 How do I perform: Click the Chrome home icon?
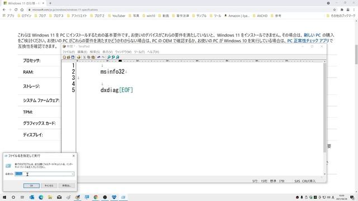(x=22, y=10)
